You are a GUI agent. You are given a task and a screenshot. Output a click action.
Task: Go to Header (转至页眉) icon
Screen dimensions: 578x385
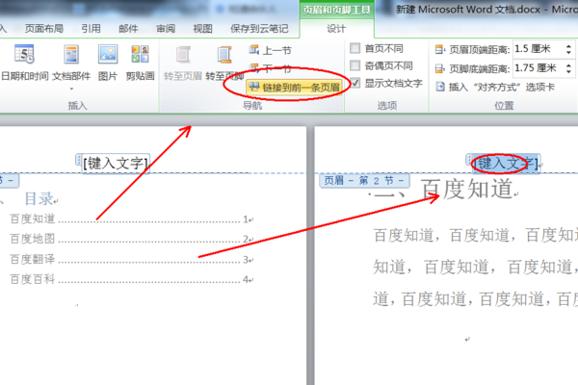[x=183, y=55]
